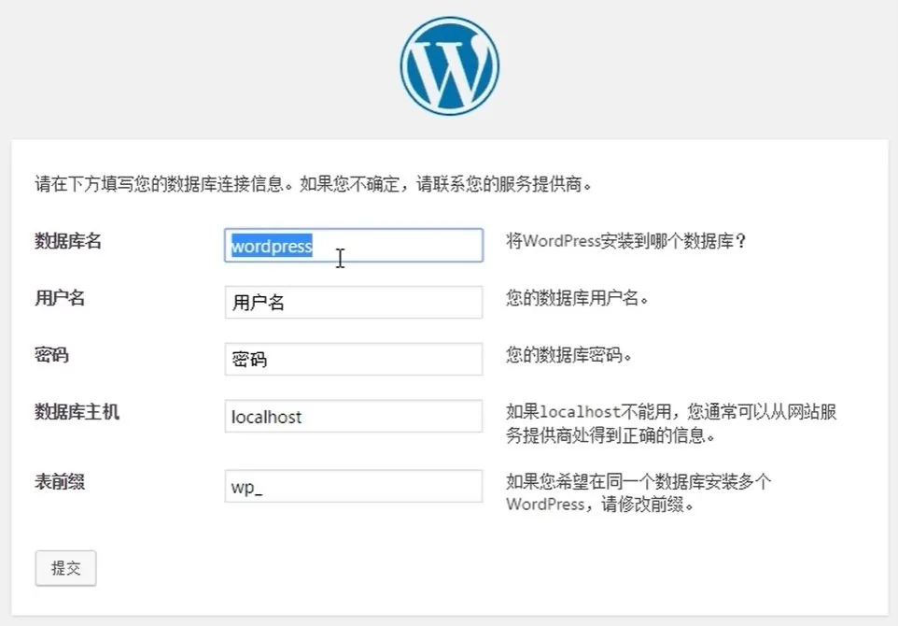Viewport: 898px width, 626px height.
Task: Click the 密码 field label
Action: pyautogui.click(x=51, y=355)
